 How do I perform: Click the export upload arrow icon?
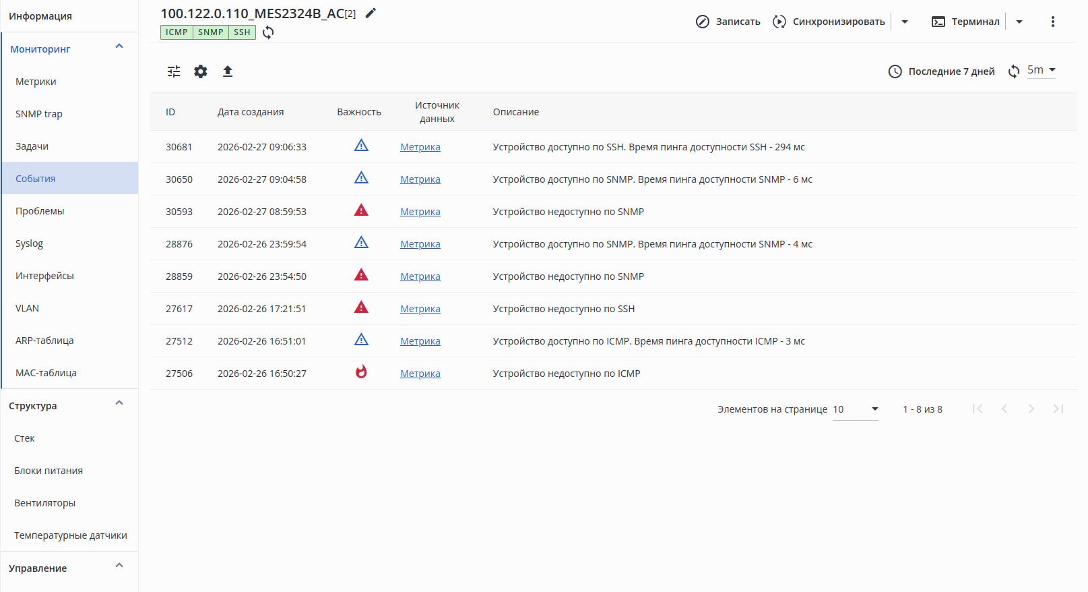(x=228, y=71)
